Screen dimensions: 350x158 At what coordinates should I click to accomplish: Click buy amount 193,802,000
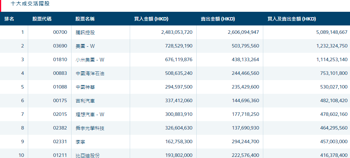(178, 155)
